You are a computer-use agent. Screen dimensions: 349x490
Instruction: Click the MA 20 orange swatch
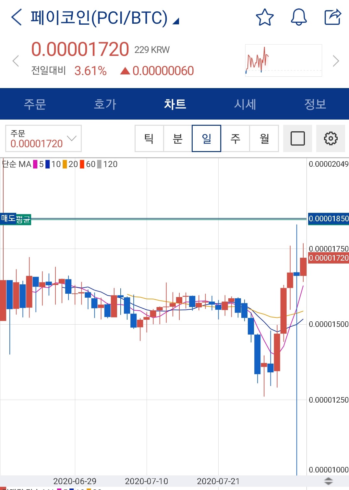click(x=65, y=164)
